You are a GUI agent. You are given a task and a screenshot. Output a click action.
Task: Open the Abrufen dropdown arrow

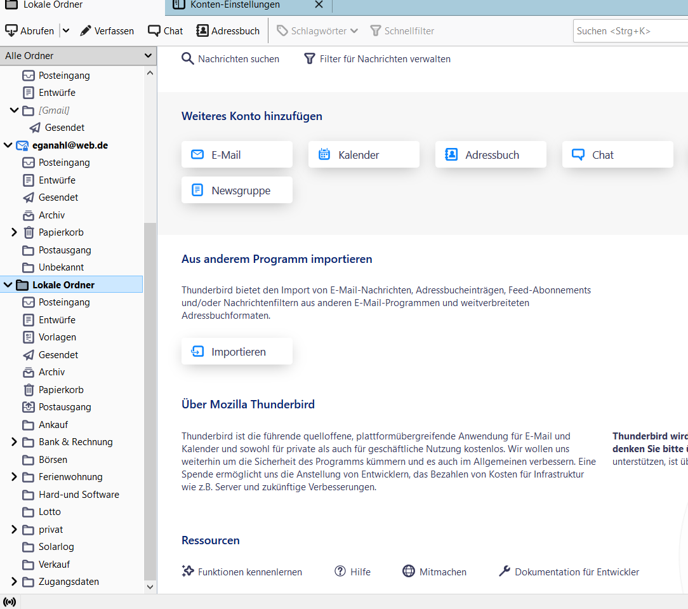66,30
